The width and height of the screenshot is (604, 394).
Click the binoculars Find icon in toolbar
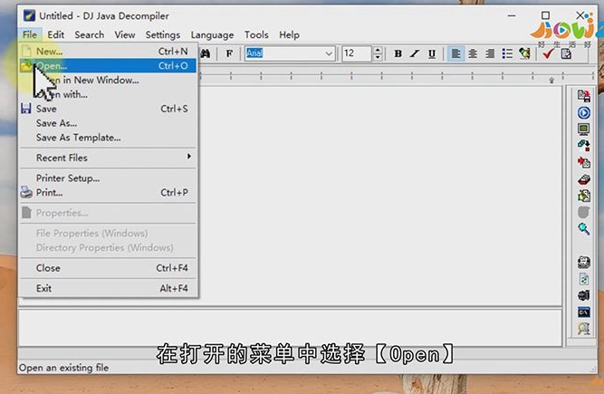point(206,53)
